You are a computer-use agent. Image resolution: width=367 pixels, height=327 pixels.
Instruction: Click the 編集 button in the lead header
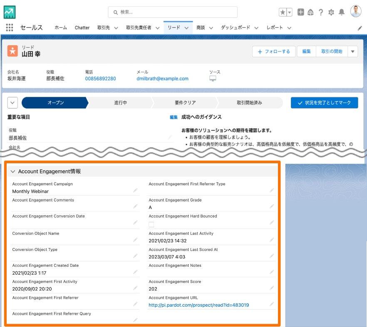click(x=306, y=52)
